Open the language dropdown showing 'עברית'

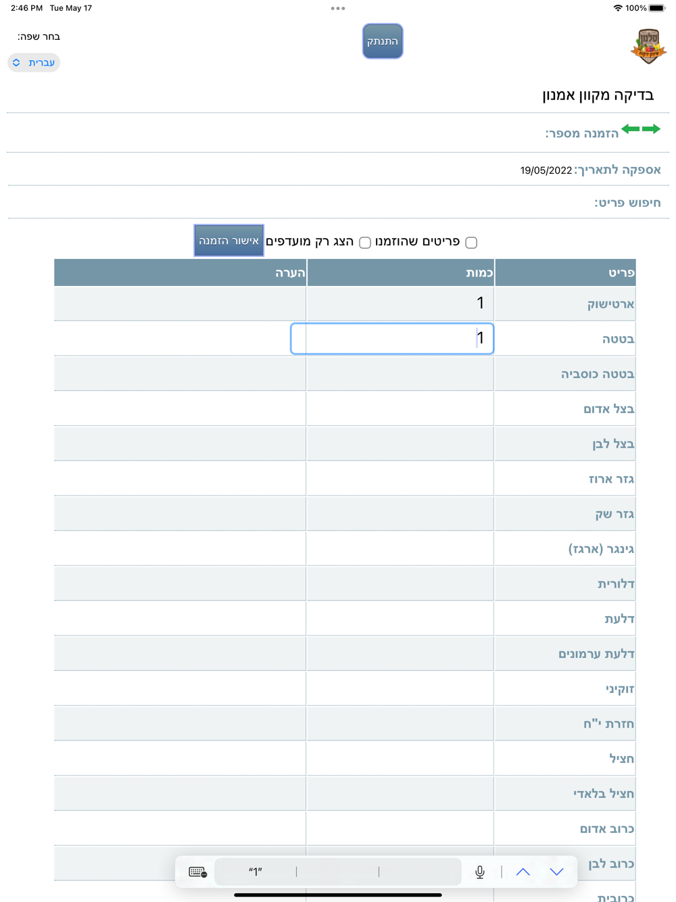34,62
